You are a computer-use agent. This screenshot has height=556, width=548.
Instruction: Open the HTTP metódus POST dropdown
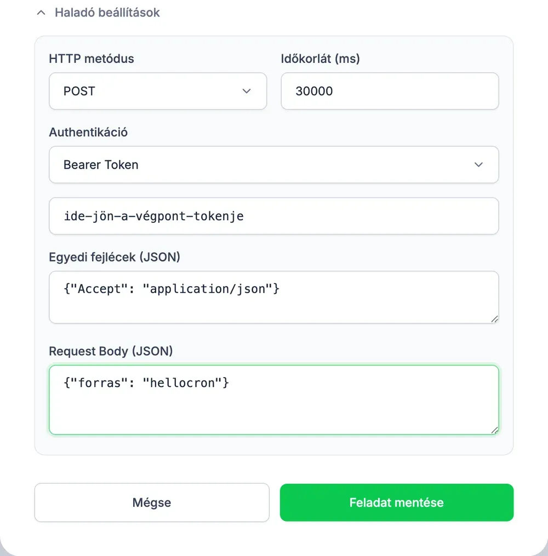click(158, 91)
